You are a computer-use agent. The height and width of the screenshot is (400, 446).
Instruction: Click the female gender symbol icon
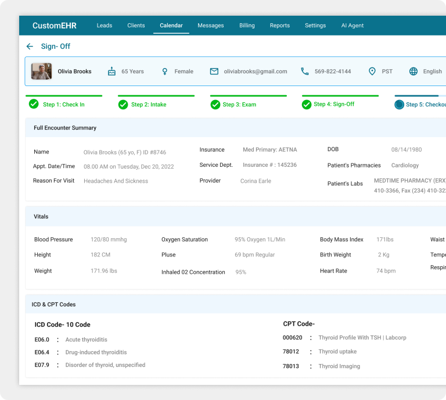pyautogui.click(x=165, y=72)
